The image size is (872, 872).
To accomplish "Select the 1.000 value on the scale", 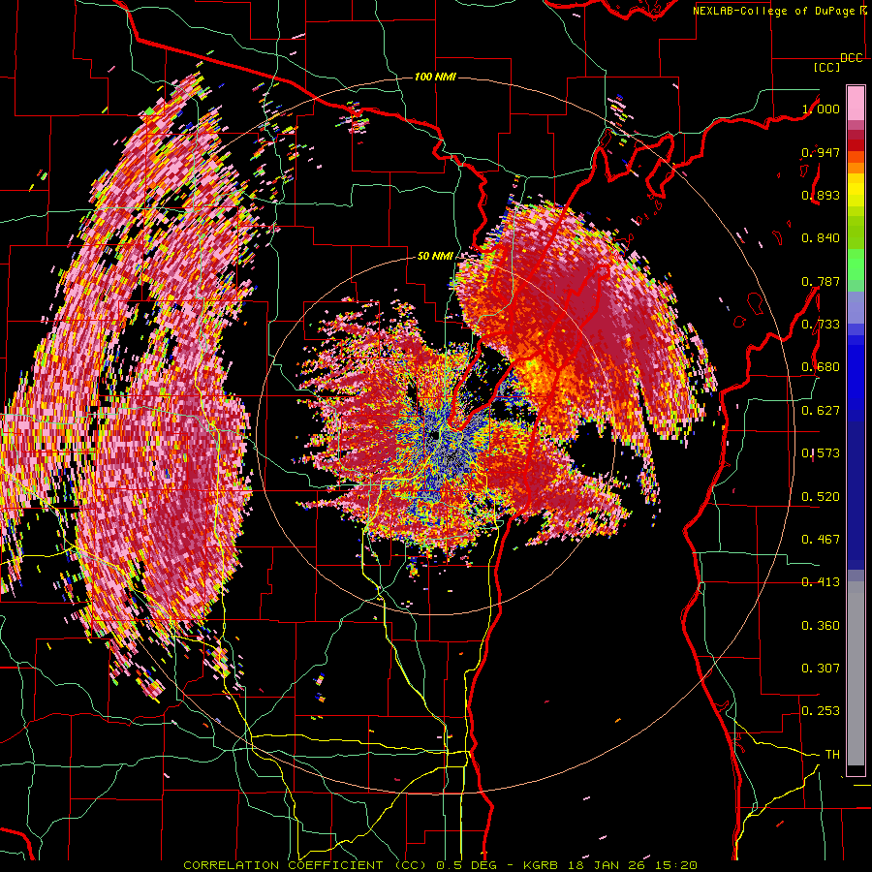I will coord(821,109).
